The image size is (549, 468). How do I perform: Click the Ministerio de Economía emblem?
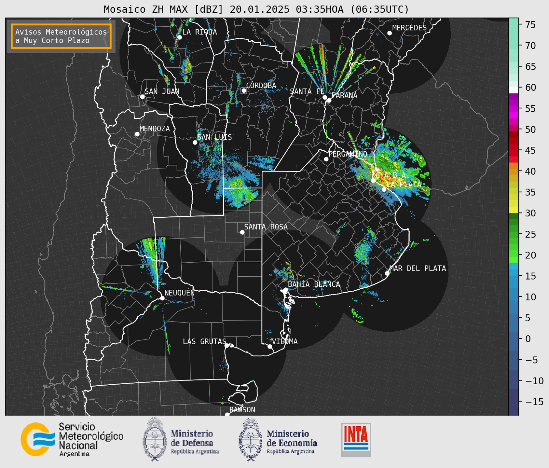250,439
